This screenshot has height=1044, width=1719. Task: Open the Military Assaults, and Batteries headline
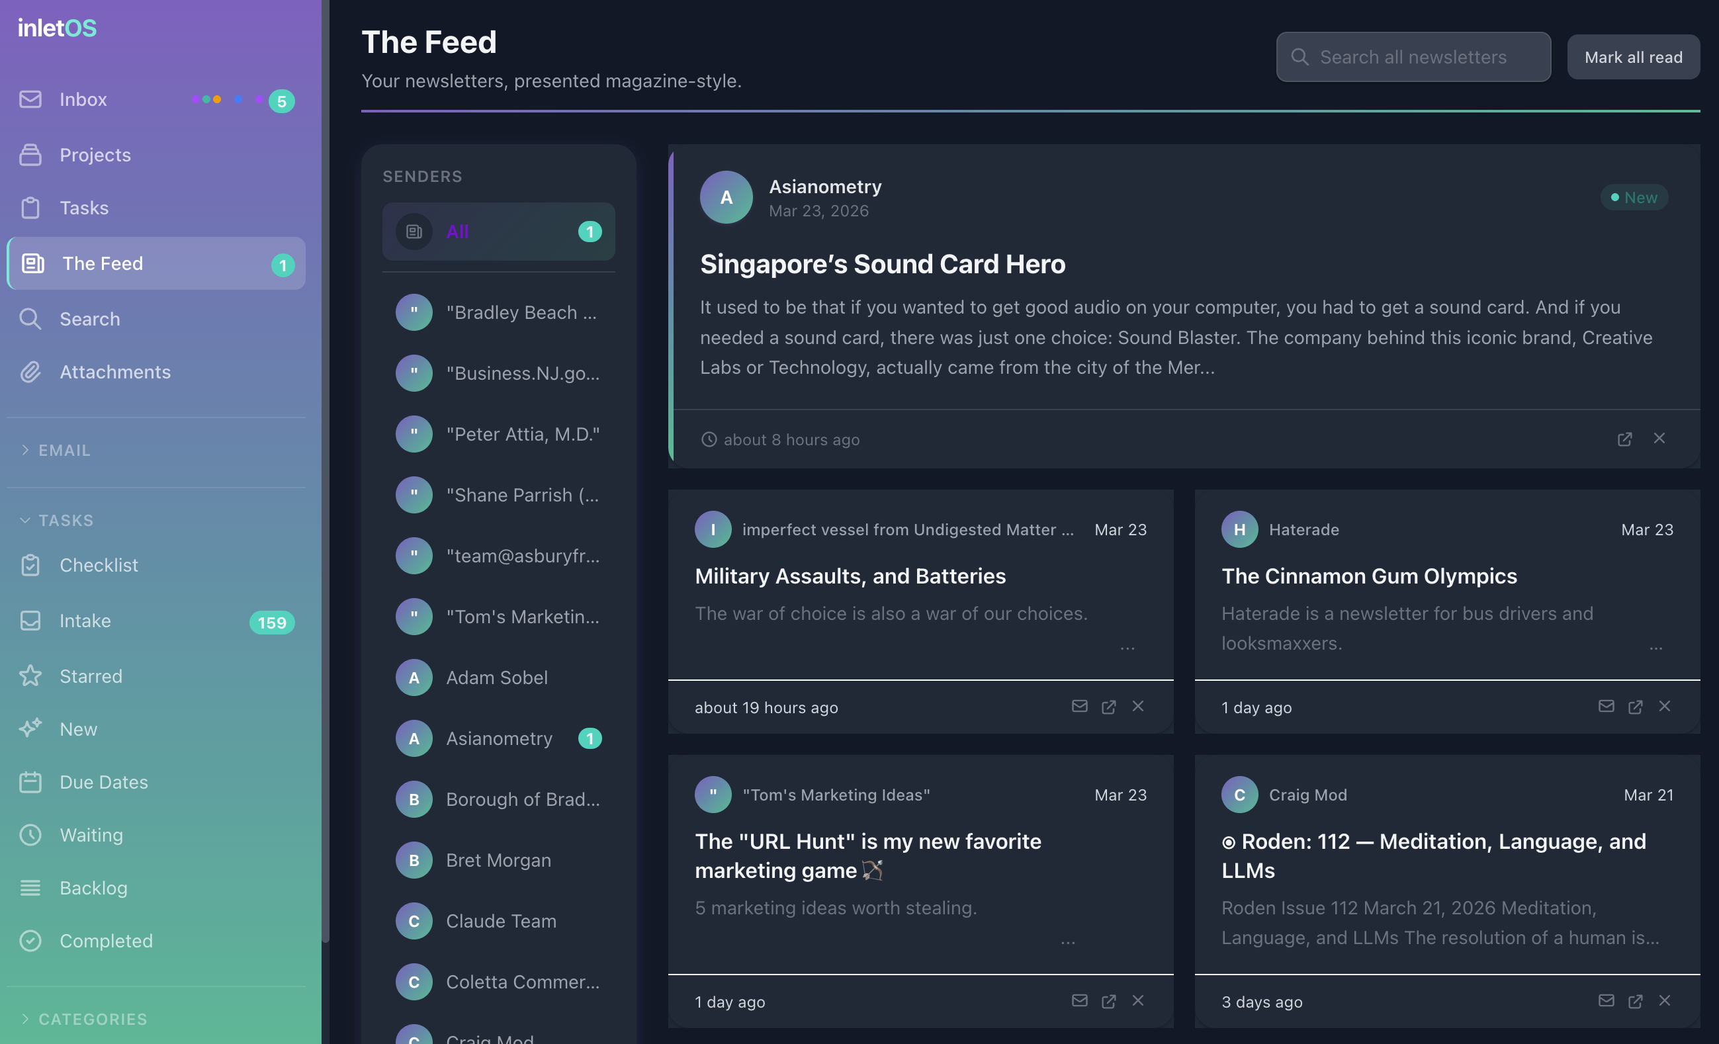(x=850, y=576)
